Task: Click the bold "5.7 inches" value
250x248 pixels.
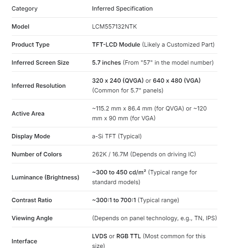Action: tap(106, 63)
